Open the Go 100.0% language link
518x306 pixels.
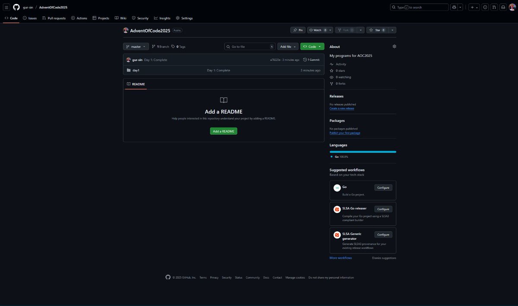(339, 157)
